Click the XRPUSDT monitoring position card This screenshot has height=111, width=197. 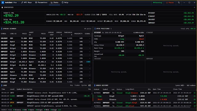click(x=171, y=70)
